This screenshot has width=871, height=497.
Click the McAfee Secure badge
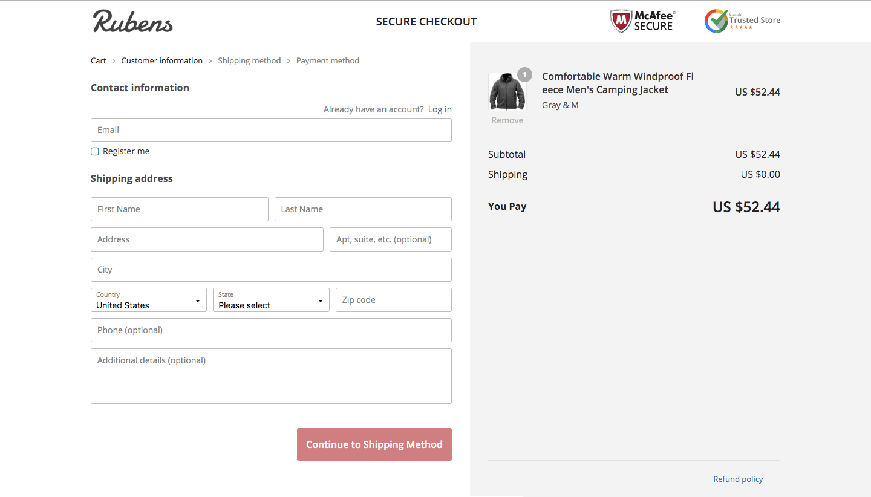642,21
